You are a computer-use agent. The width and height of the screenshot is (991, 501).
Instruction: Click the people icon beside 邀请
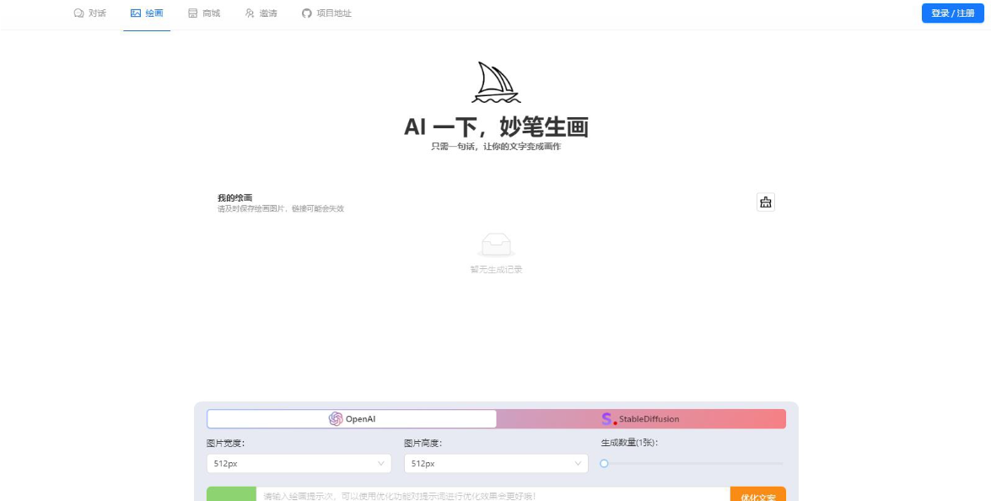coord(250,13)
